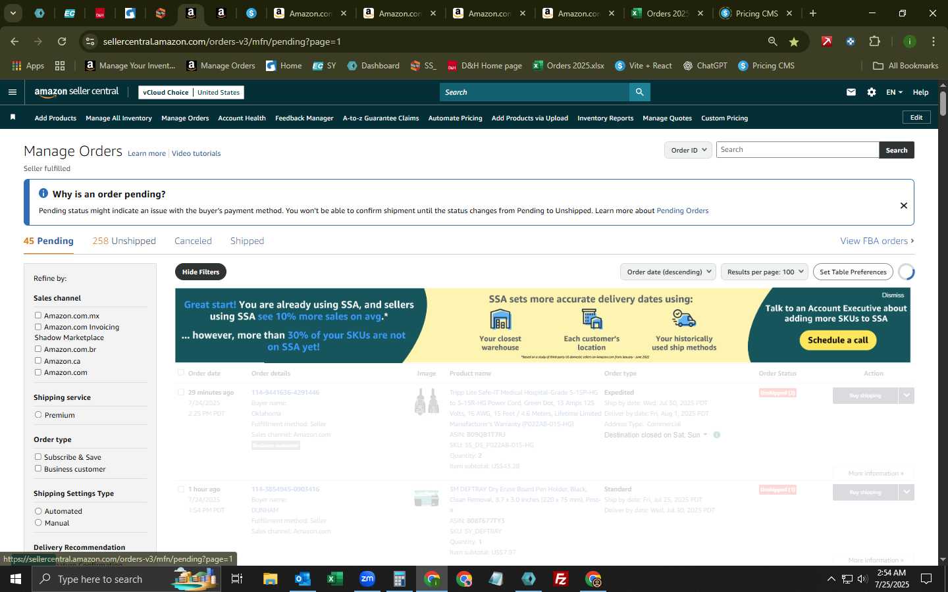Check the Amazon.com sales channel filter
948x592 pixels.
38,372
